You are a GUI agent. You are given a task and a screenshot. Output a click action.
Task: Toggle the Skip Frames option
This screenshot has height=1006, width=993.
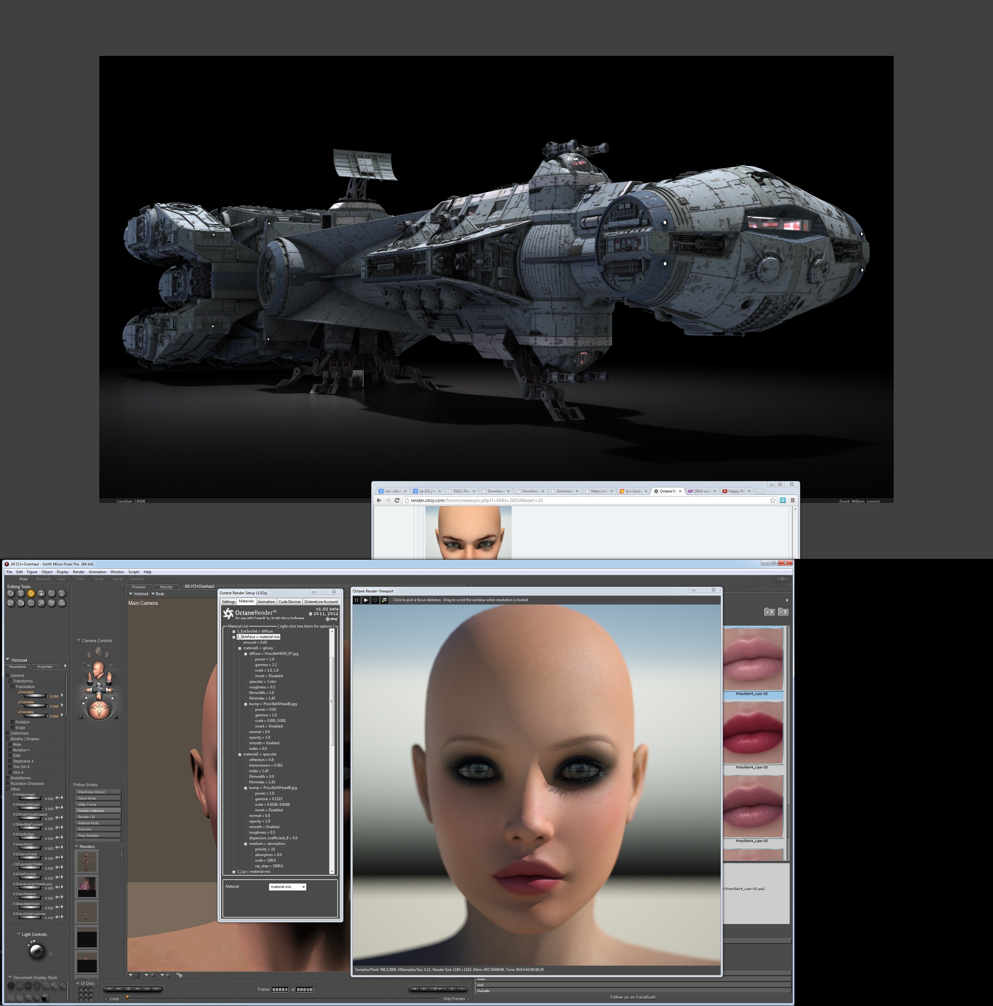click(468, 999)
